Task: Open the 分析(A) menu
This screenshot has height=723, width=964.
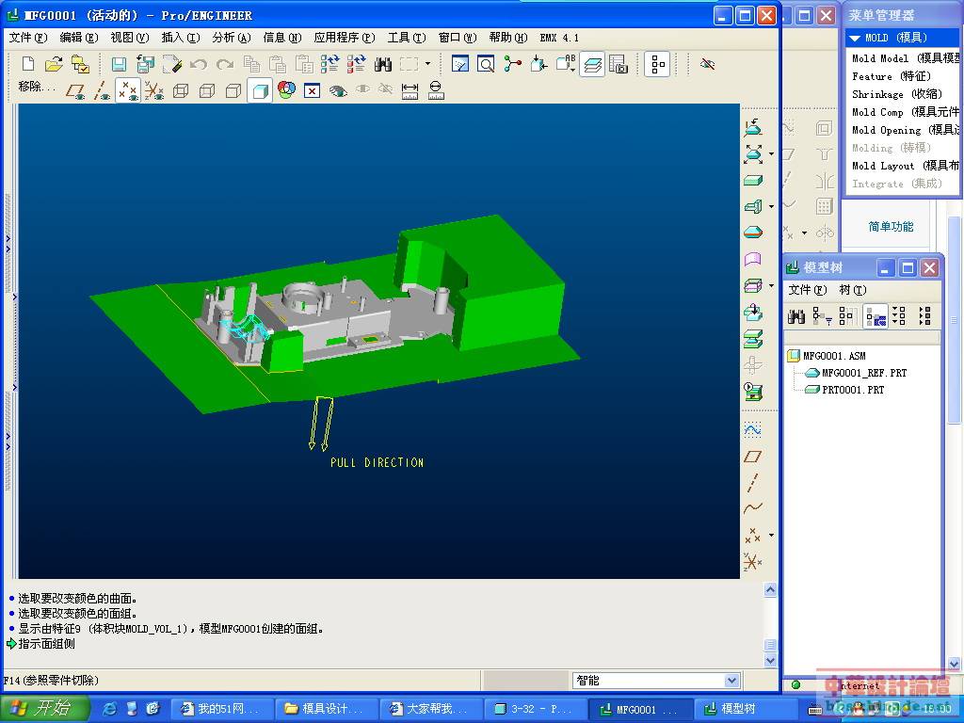Action: coord(231,38)
